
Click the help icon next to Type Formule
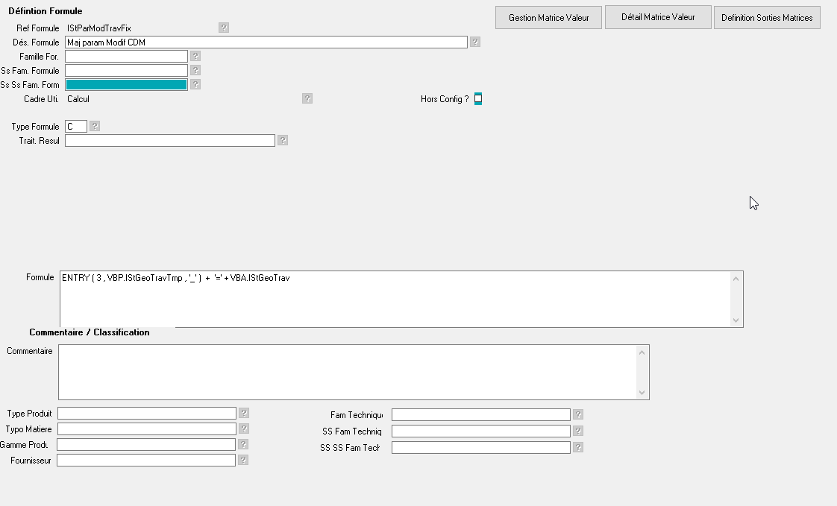point(95,126)
